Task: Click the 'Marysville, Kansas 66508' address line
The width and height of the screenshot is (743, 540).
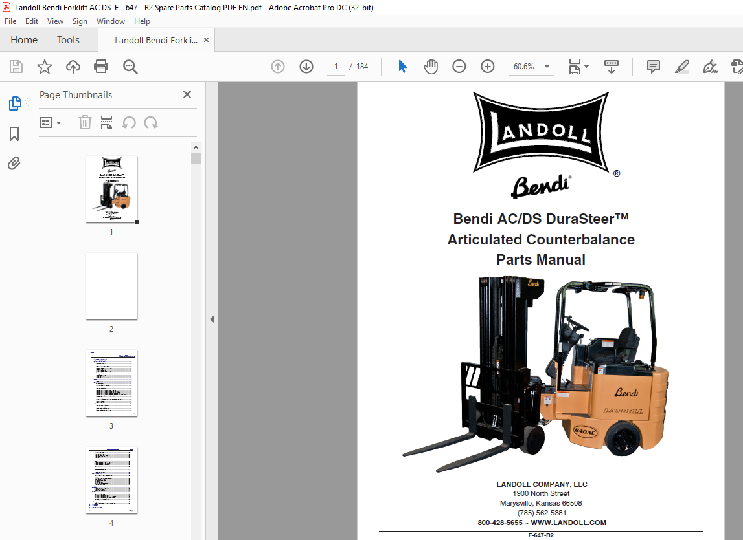Action: pos(541,503)
